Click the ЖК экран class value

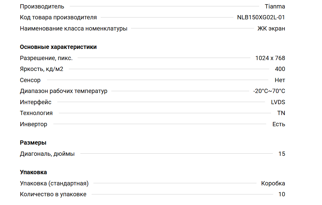[271, 29]
